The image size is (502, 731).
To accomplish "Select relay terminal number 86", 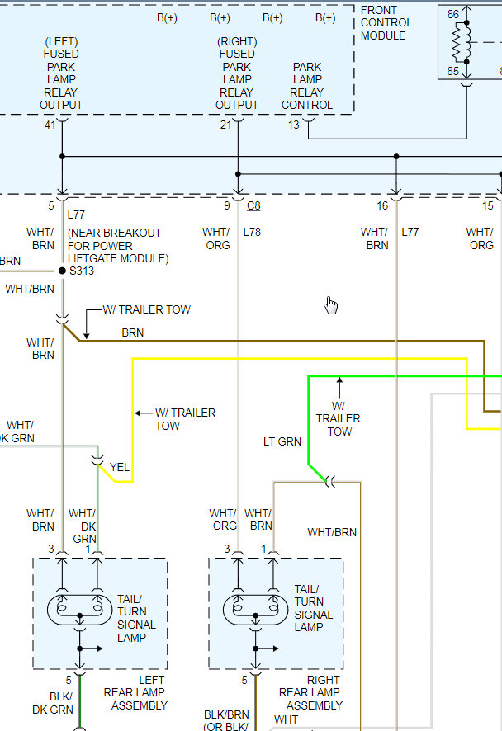I will [453, 15].
